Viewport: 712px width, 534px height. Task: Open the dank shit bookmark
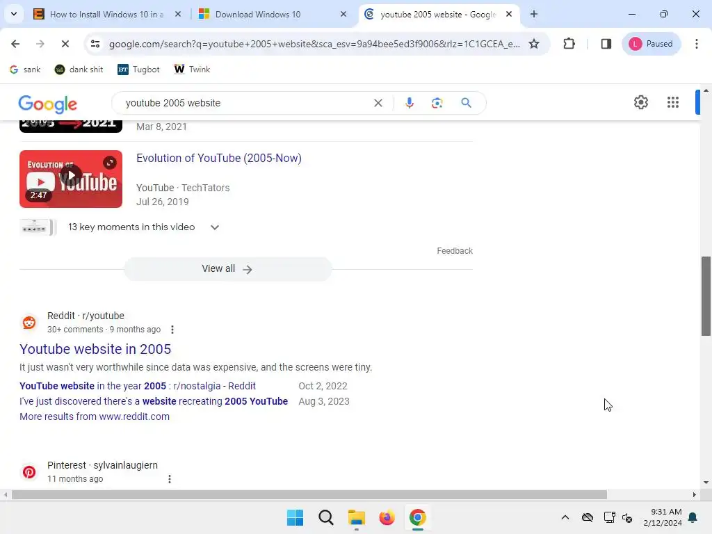79,70
